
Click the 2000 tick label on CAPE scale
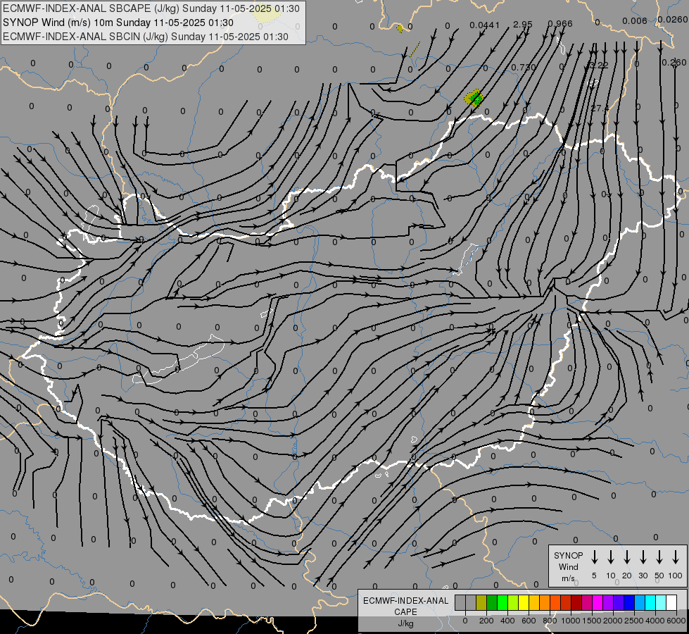click(613, 621)
